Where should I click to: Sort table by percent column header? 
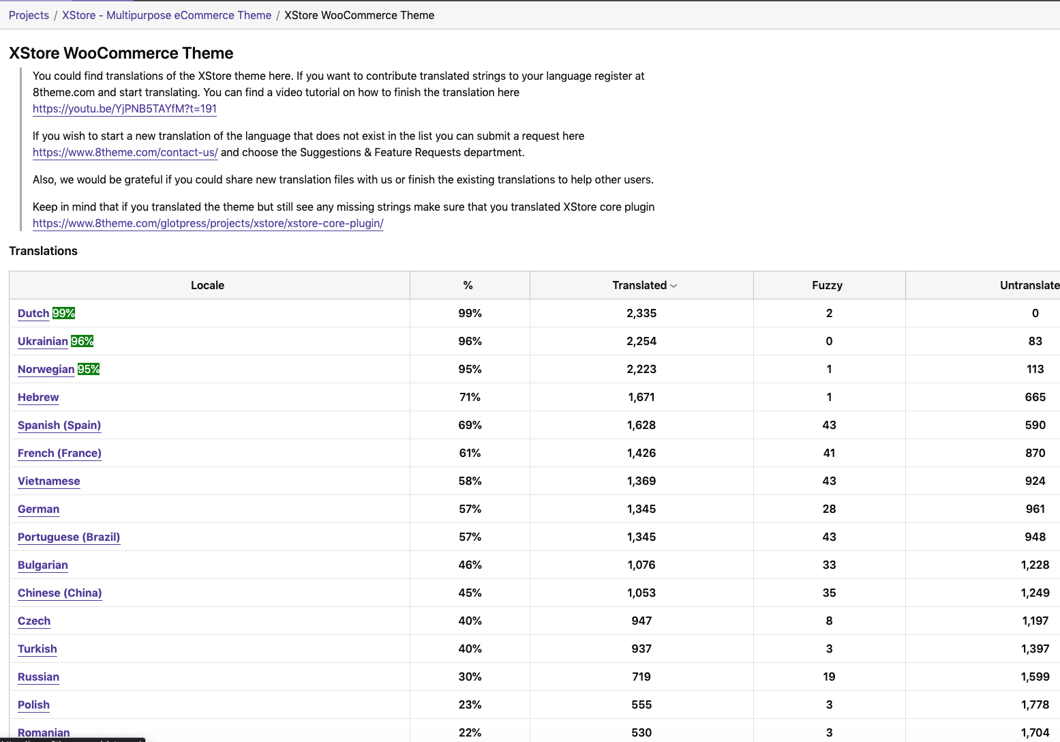click(x=468, y=285)
